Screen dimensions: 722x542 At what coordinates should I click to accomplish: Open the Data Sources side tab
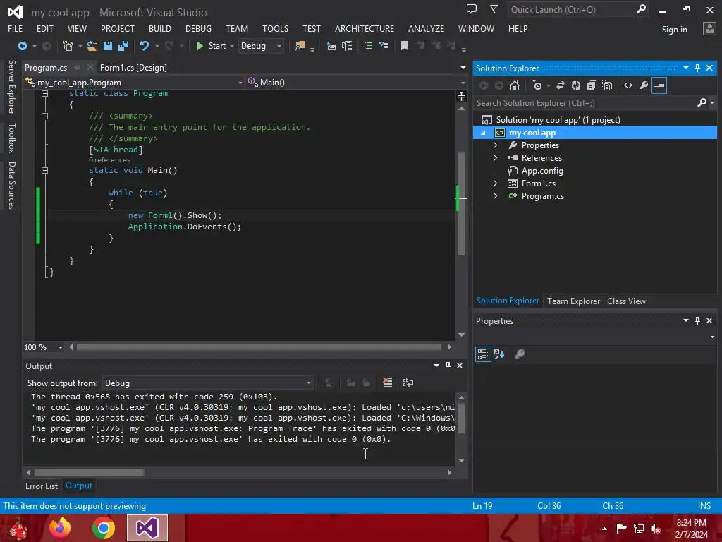(12, 186)
